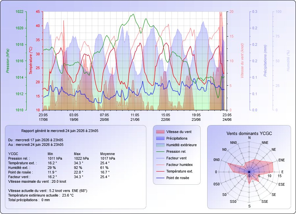This screenshot has height=214, width=296.
Task: Click the 'Pression (hPa)' axis title
Action: click(8, 61)
